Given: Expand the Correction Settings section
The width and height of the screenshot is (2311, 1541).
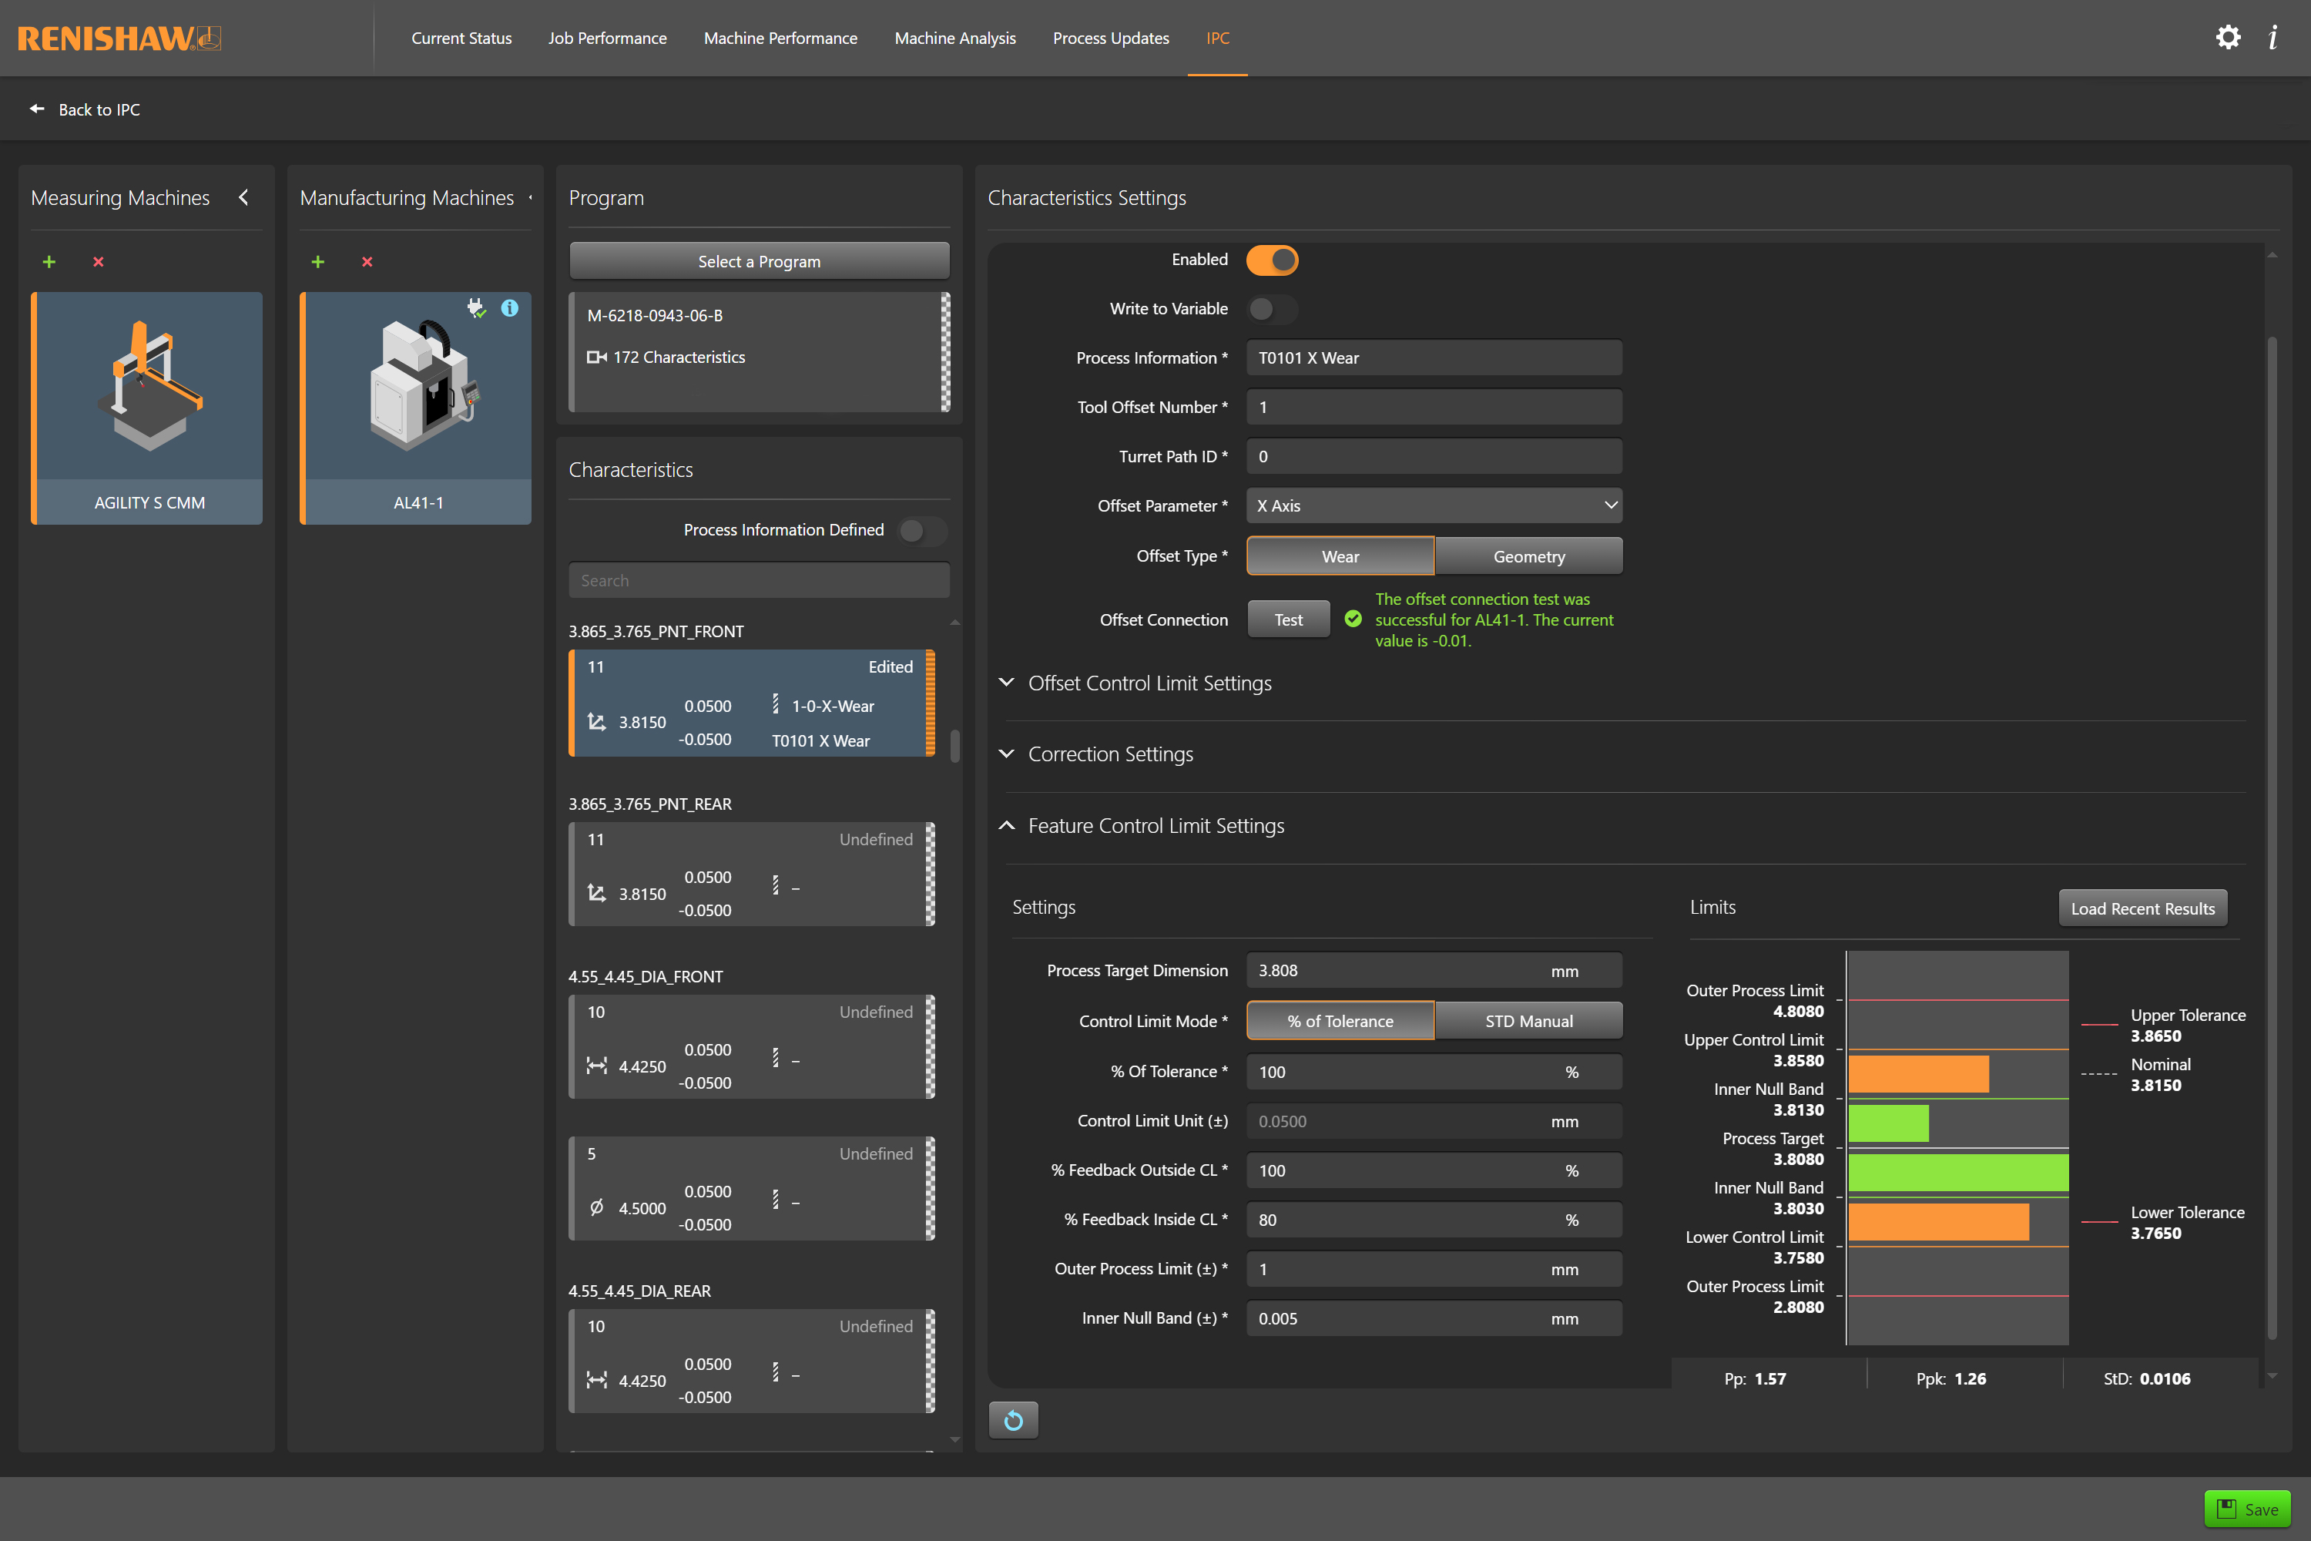Looking at the screenshot, I should click(1109, 754).
